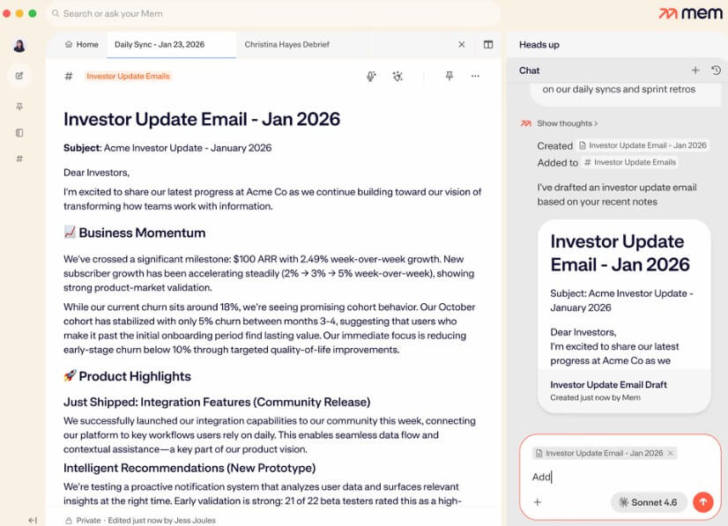The height and width of the screenshot is (526, 728).
Task: Open Investor Update Emails collection tag
Action: pos(128,76)
